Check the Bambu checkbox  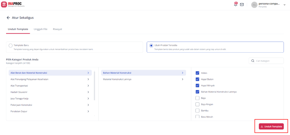(x=197, y=110)
